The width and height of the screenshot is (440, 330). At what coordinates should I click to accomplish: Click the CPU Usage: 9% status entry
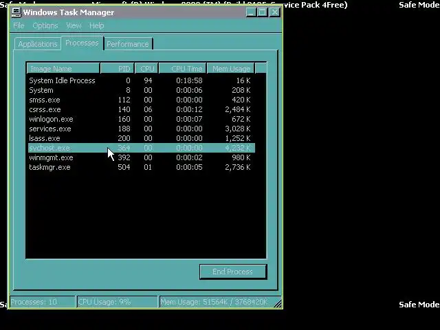118,302
